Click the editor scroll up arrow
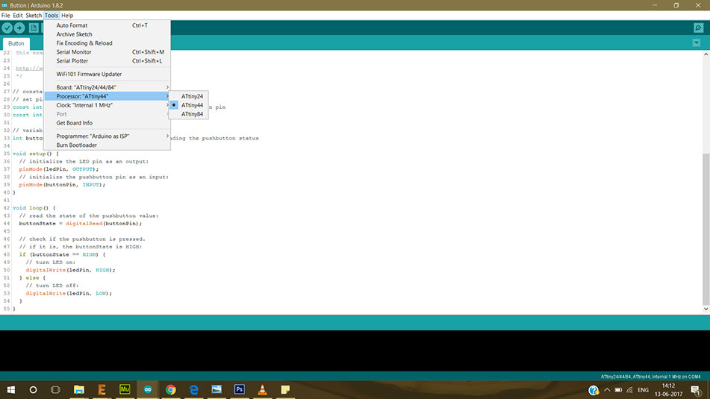Image resolution: width=710 pixels, height=399 pixels. 706,54
